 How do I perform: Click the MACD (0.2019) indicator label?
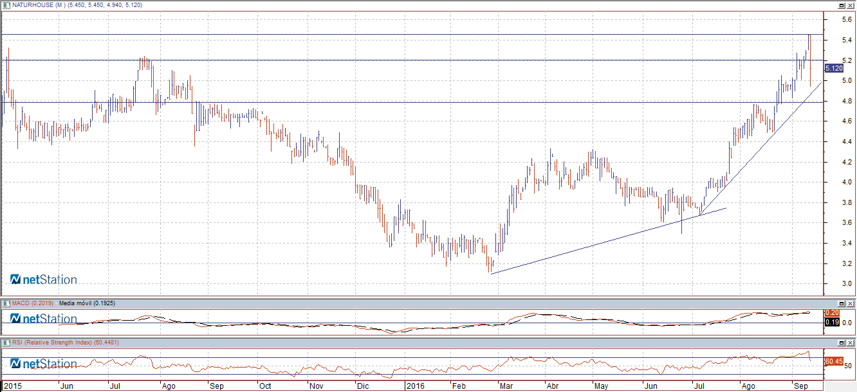pos(33,303)
